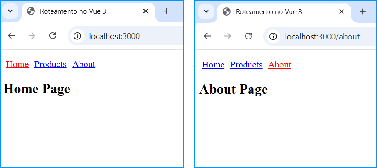The width and height of the screenshot is (377, 168).
Task: Open the red About link in right window
Action: click(x=280, y=65)
